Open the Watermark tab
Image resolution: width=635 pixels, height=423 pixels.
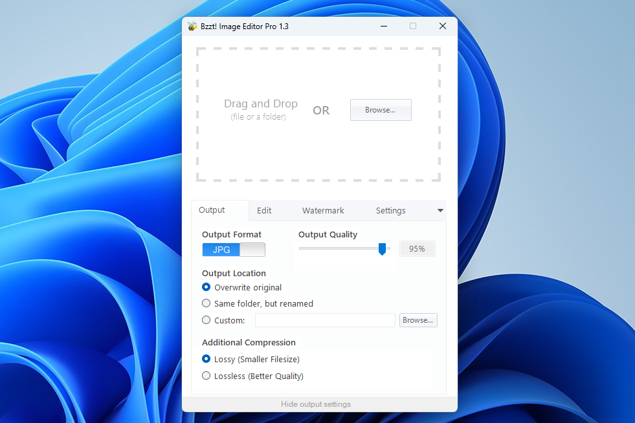[322, 210]
